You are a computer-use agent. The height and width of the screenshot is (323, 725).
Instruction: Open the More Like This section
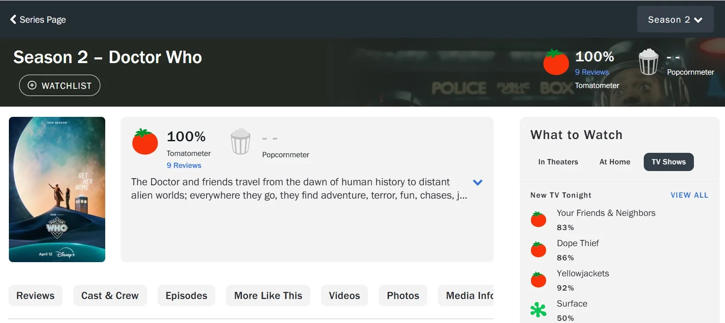coord(268,295)
